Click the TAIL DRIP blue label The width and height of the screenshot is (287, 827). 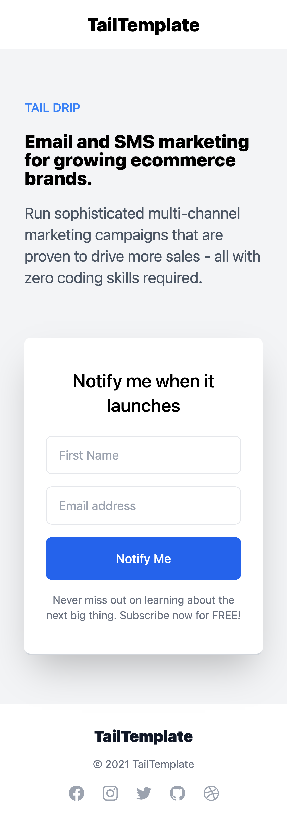coord(53,108)
